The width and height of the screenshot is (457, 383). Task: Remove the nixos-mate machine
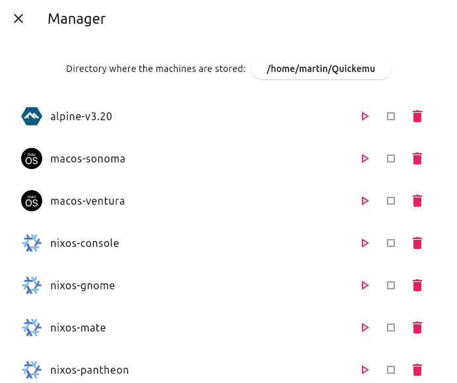(417, 328)
